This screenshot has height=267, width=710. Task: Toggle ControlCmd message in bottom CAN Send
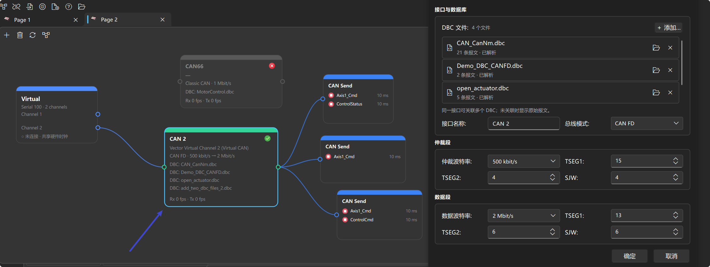(x=345, y=220)
